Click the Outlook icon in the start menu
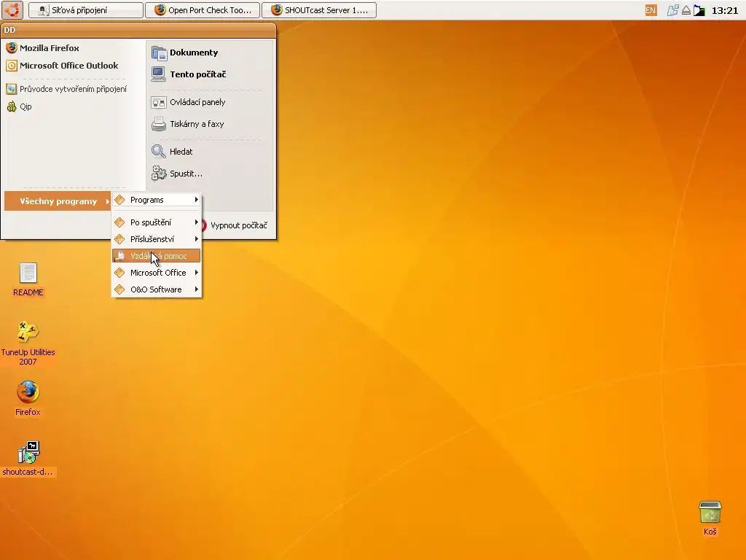746x560 pixels. [12, 66]
